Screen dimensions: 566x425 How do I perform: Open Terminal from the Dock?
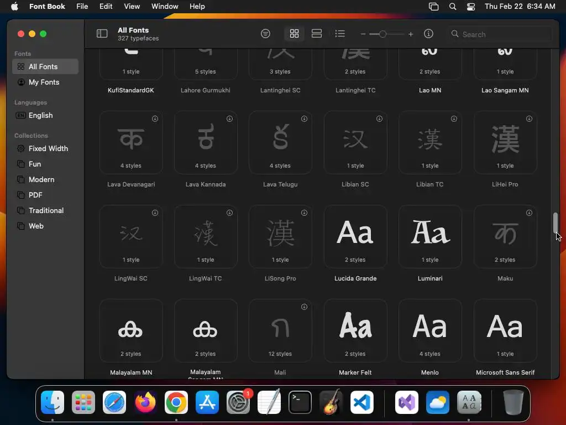point(300,402)
